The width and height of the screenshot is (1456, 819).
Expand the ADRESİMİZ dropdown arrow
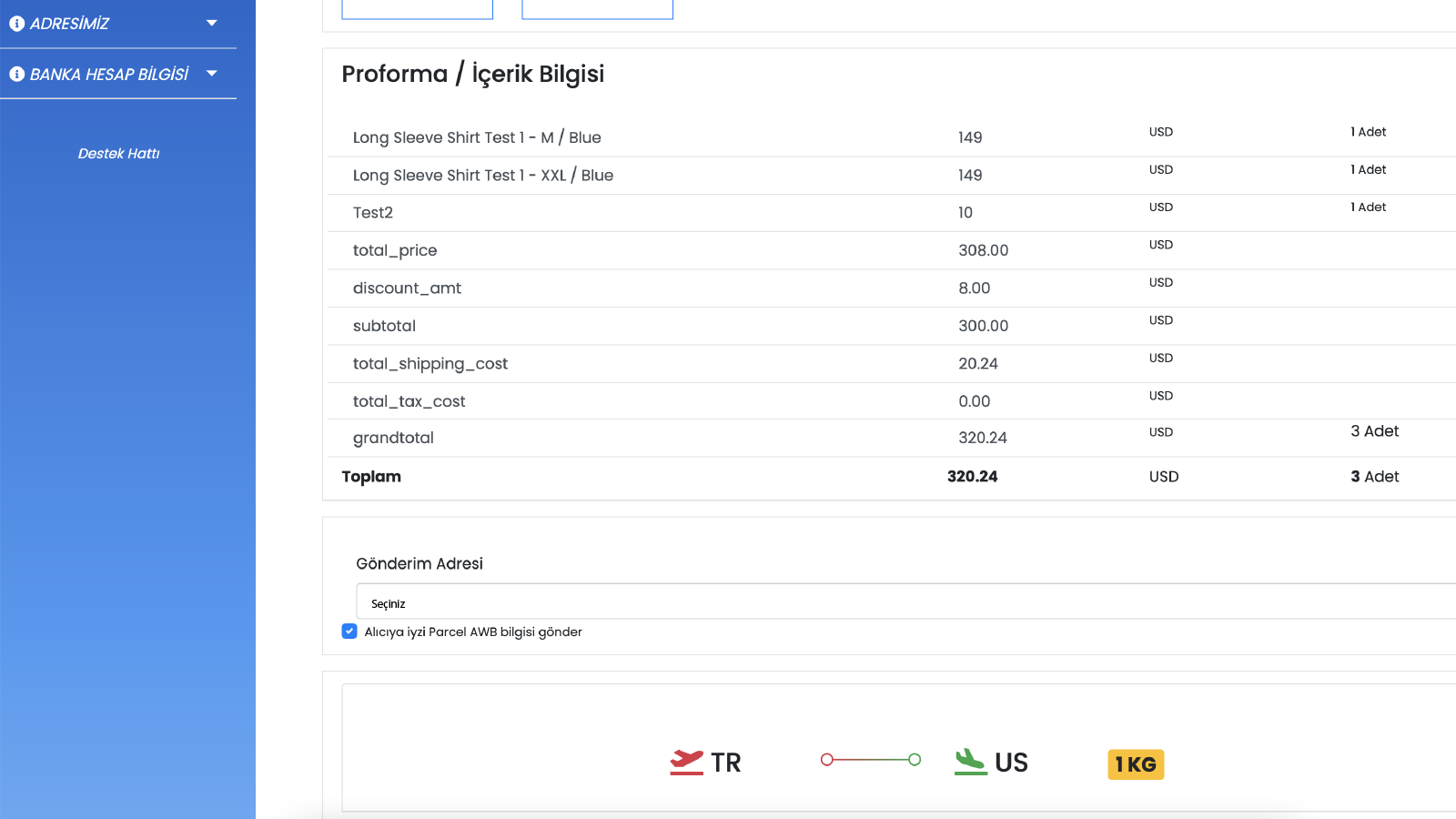(x=212, y=23)
